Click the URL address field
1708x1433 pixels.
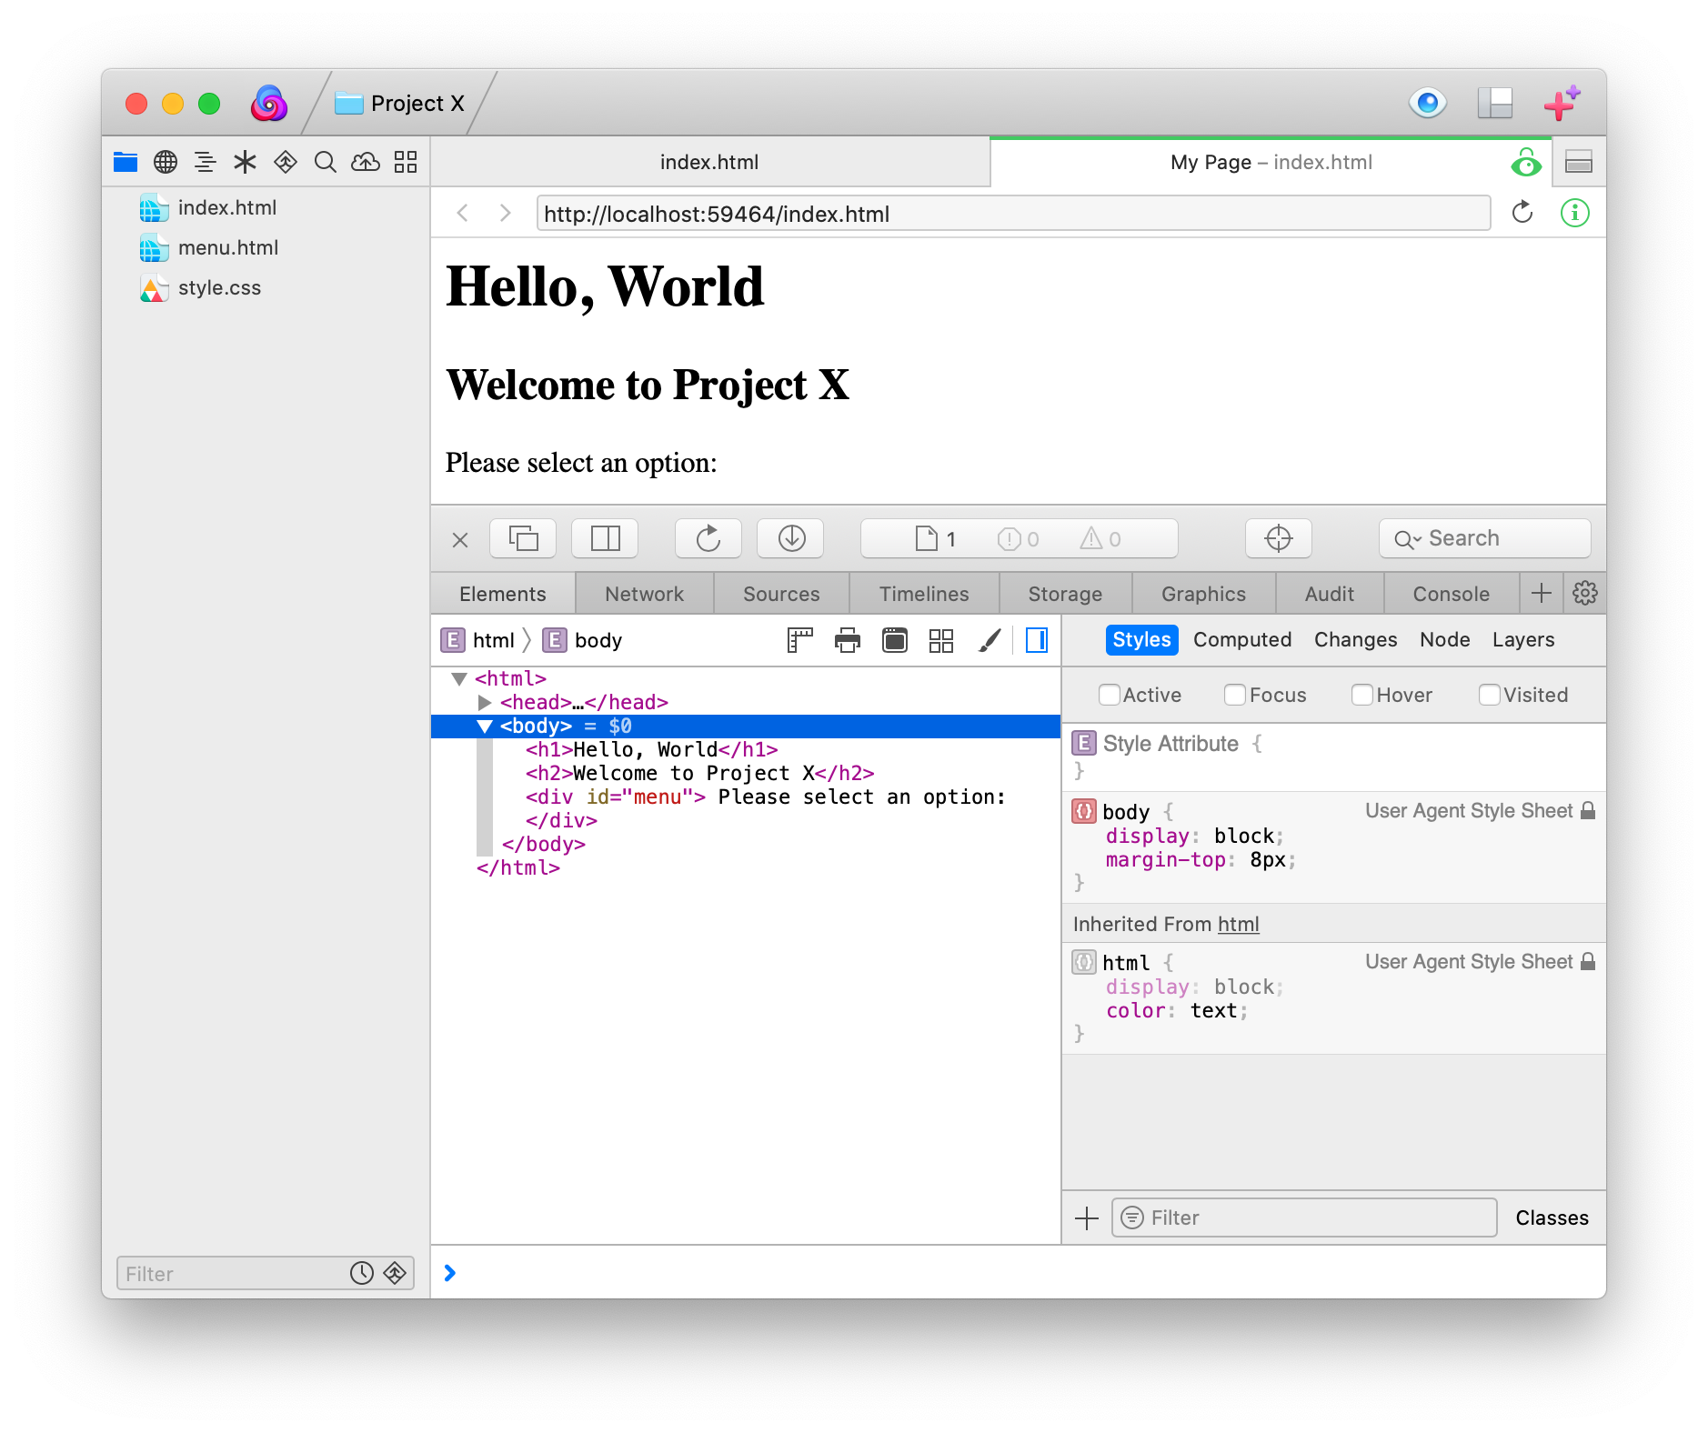1013,214
